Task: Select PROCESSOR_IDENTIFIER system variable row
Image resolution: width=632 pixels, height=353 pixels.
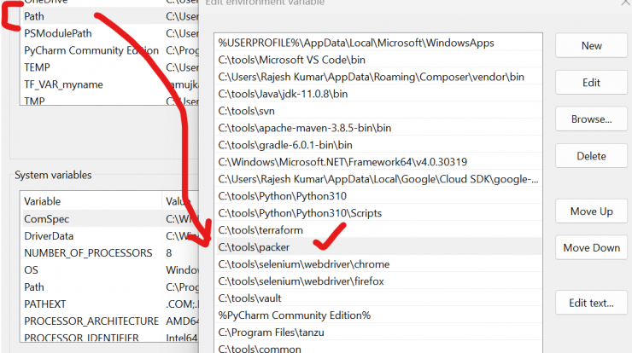Action: (x=109, y=336)
